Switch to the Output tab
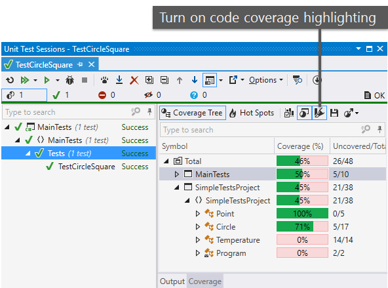Screen dimensions: 388x288 pos(172,281)
